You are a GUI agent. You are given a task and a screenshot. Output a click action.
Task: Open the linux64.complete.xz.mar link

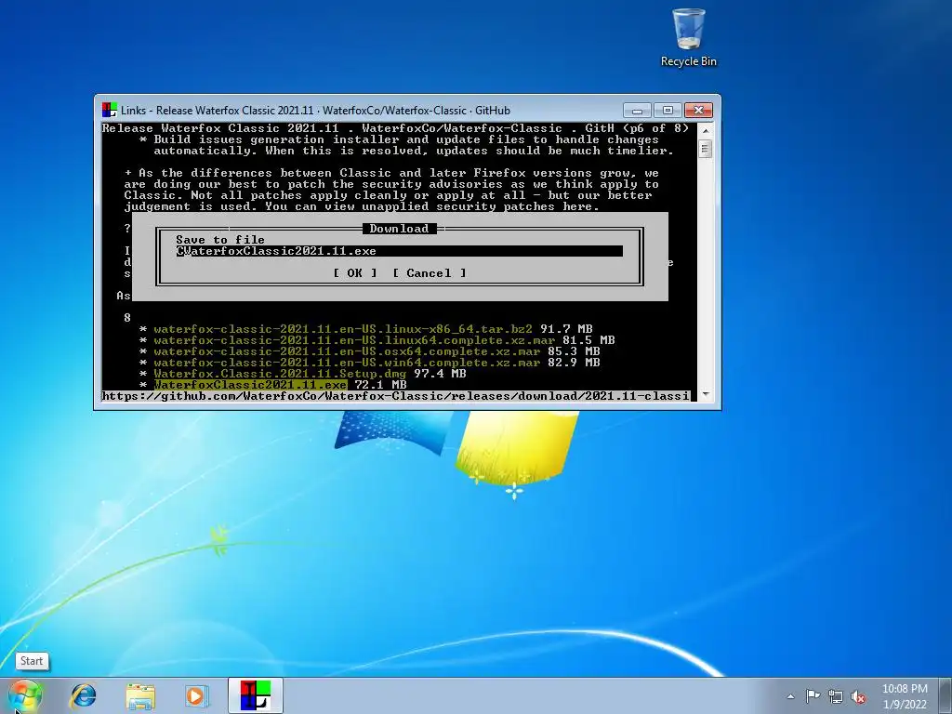click(x=354, y=340)
